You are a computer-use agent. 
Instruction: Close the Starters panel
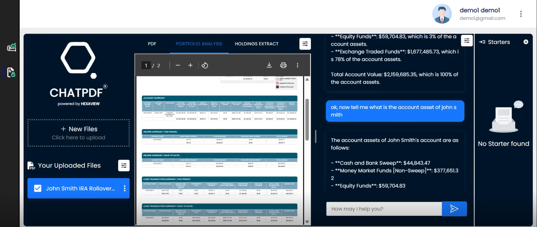point(526,42)
